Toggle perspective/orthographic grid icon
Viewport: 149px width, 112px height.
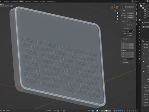(117, 22)
